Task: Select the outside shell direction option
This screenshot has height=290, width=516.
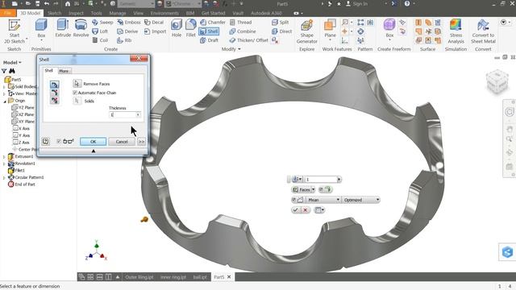Action: click(54, 93)
